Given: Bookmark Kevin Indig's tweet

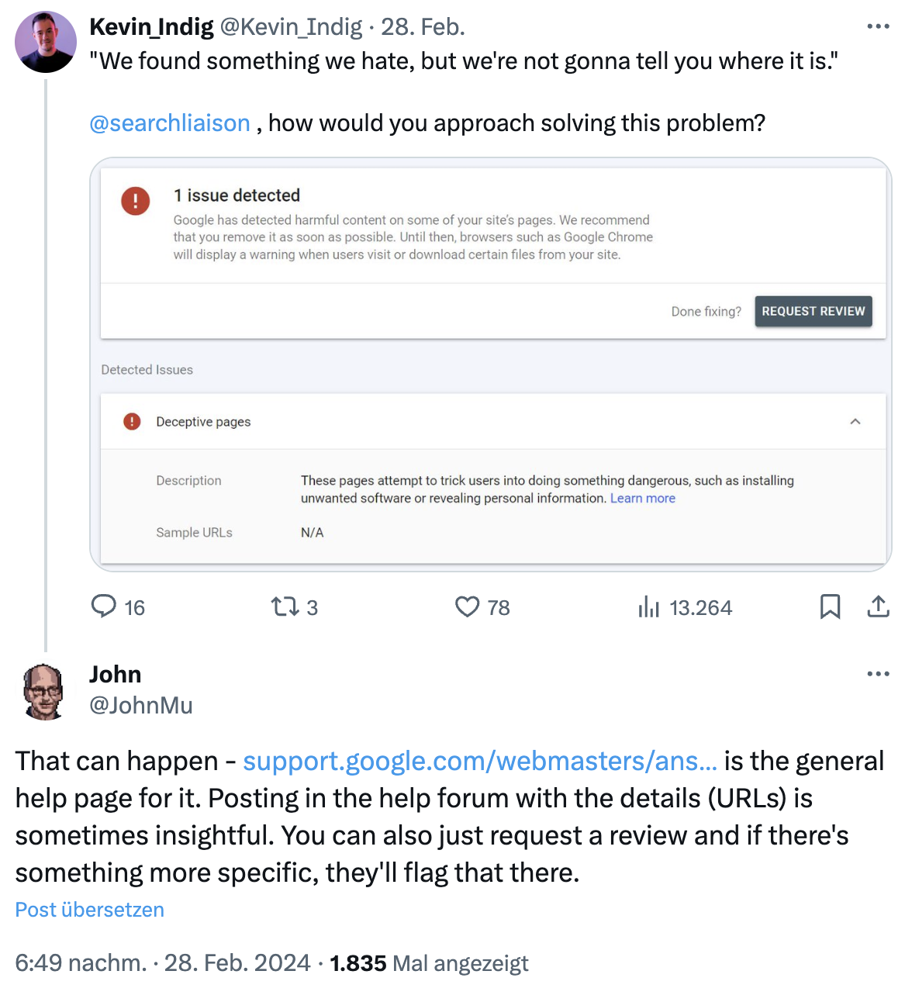Looking at the screenshot, I should click(x=830, y=606).
